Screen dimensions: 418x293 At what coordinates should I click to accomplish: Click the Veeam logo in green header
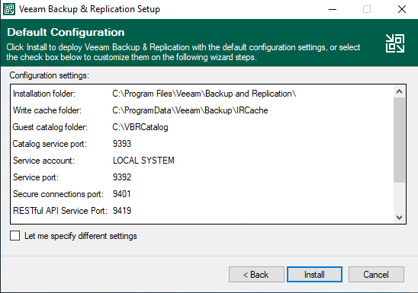[395, 43]
